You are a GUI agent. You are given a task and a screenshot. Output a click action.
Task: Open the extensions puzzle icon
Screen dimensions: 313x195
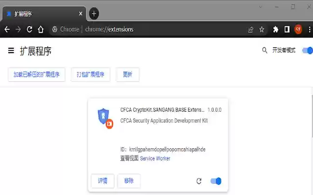(276, 29)
